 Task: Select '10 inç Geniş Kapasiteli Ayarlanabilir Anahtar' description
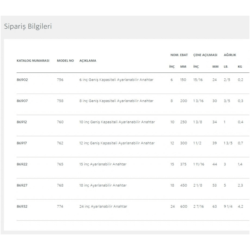117,122
